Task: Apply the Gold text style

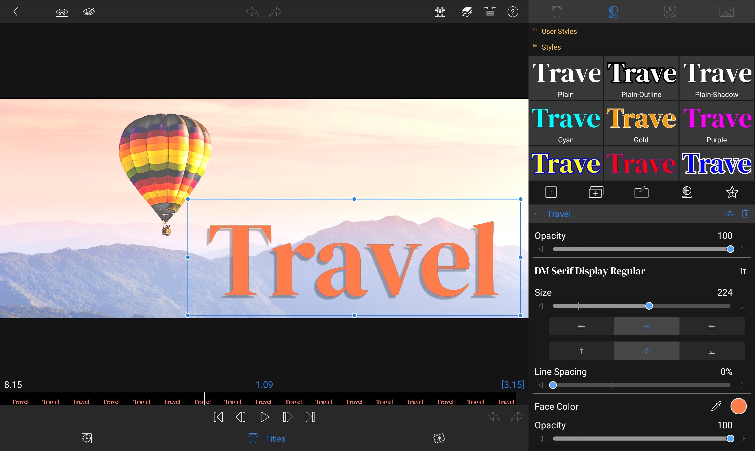Action: tap(641, 124)
